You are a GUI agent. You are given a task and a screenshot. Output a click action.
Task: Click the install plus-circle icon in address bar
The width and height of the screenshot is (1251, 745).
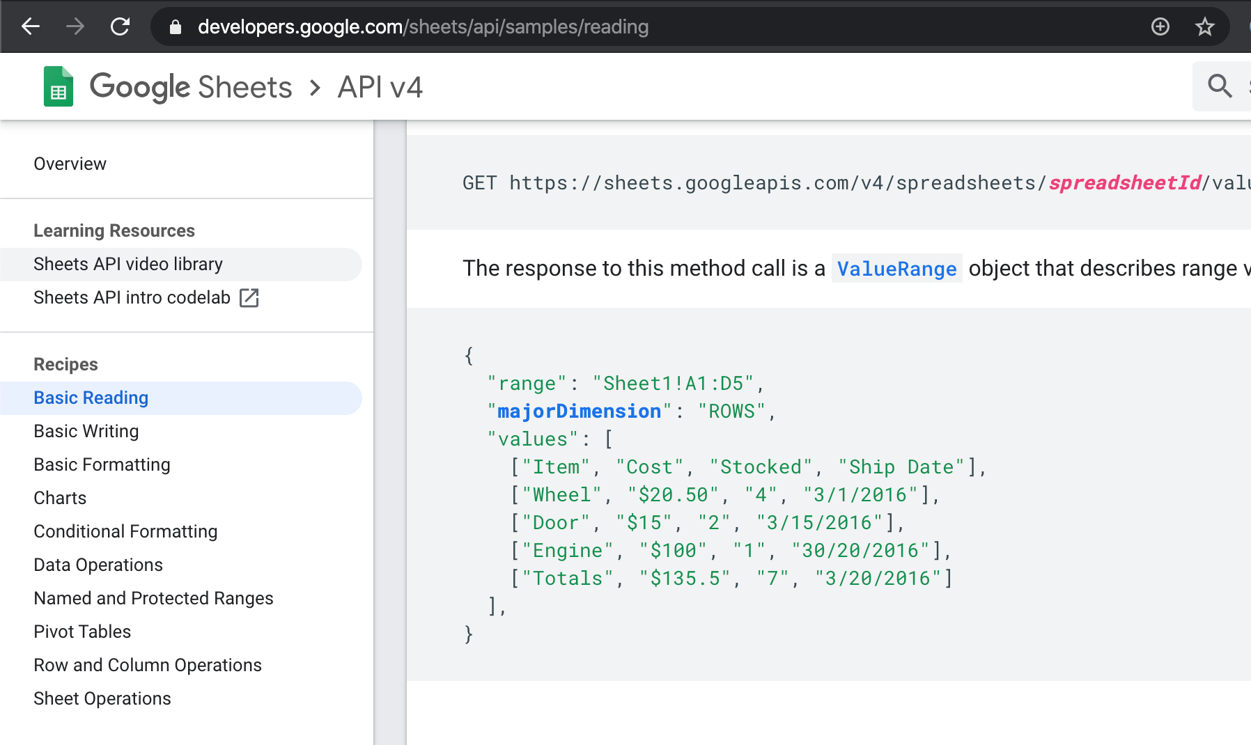(1160, 26)
